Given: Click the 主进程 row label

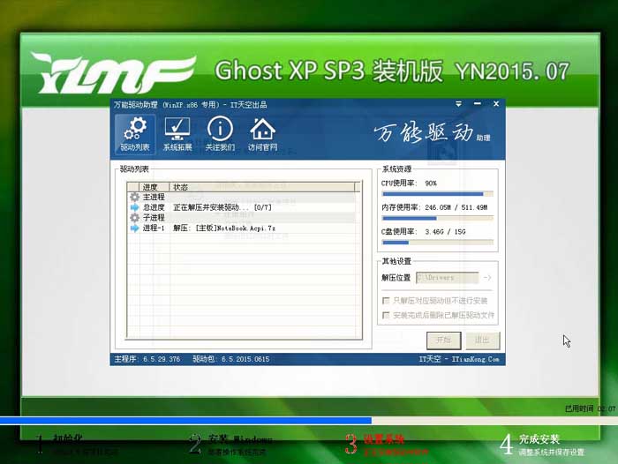Looking at the screenshot, I should (x=154, y=197).
